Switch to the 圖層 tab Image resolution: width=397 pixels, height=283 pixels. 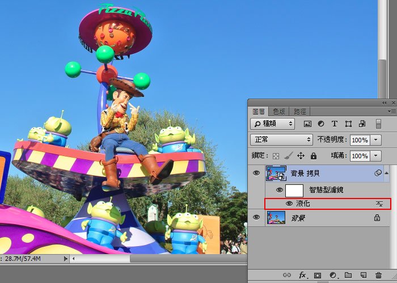tap(259, 112)
